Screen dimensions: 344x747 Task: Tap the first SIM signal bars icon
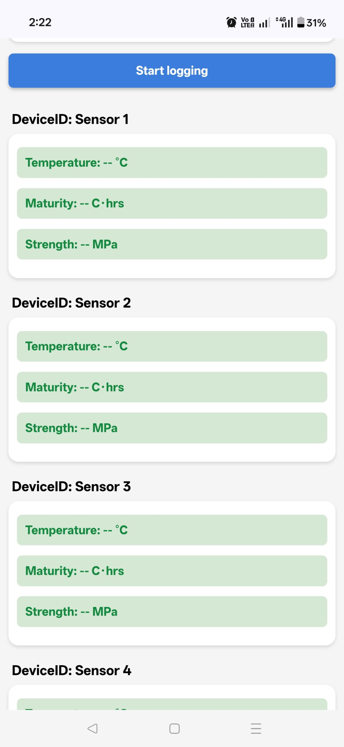(x=264, y=22)
